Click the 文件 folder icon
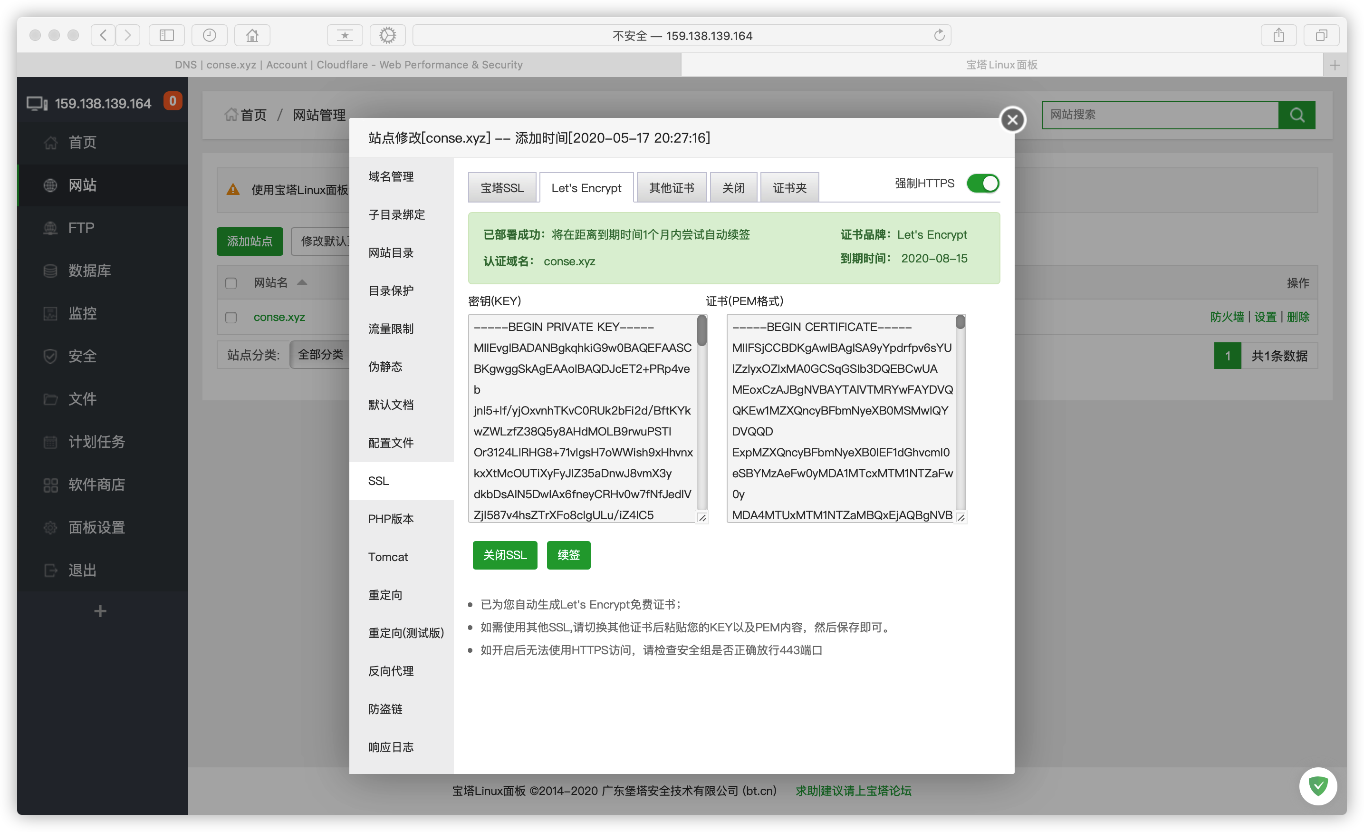This screenshot has height=832, width=1364. coord(50,399)
